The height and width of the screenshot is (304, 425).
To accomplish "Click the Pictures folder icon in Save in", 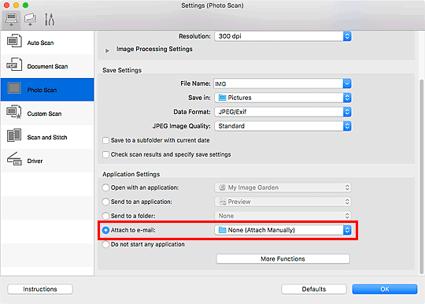I will click(222, 98).
